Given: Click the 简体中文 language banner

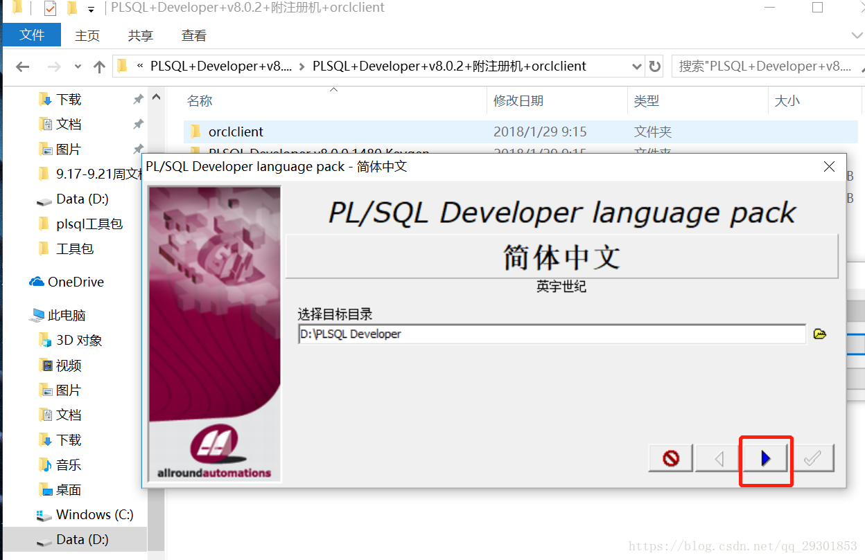Looking at the screenshot, I should coord(561,256).
